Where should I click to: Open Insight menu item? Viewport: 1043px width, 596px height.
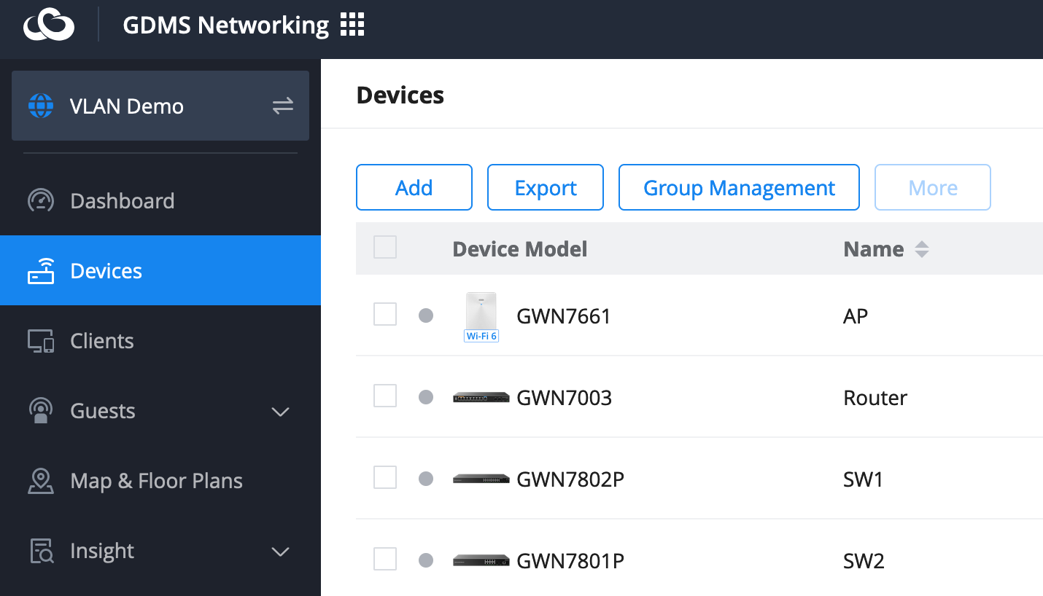160,550
